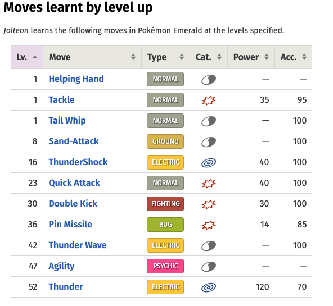
Task: Sort the table by Move column
Action: pos(92,57)
